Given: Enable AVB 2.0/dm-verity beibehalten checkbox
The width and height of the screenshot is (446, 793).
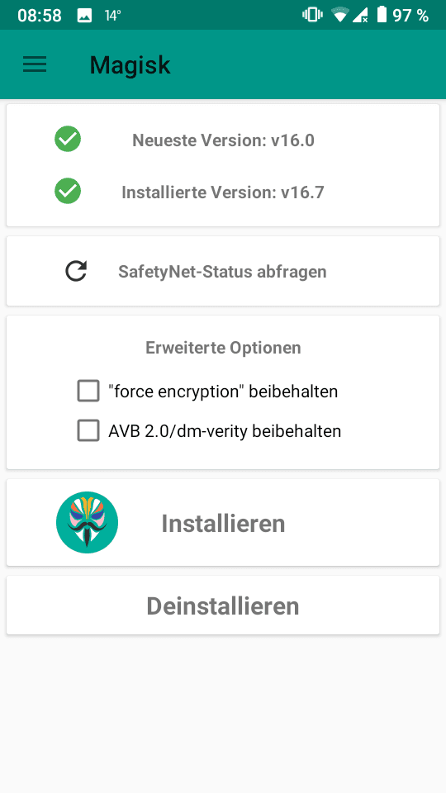Looking at the screenshot, I should (x=88, y=431).
